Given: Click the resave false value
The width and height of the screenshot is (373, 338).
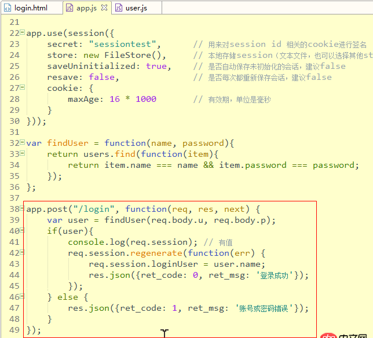Looking at the screenshot, I should point(101,77).
